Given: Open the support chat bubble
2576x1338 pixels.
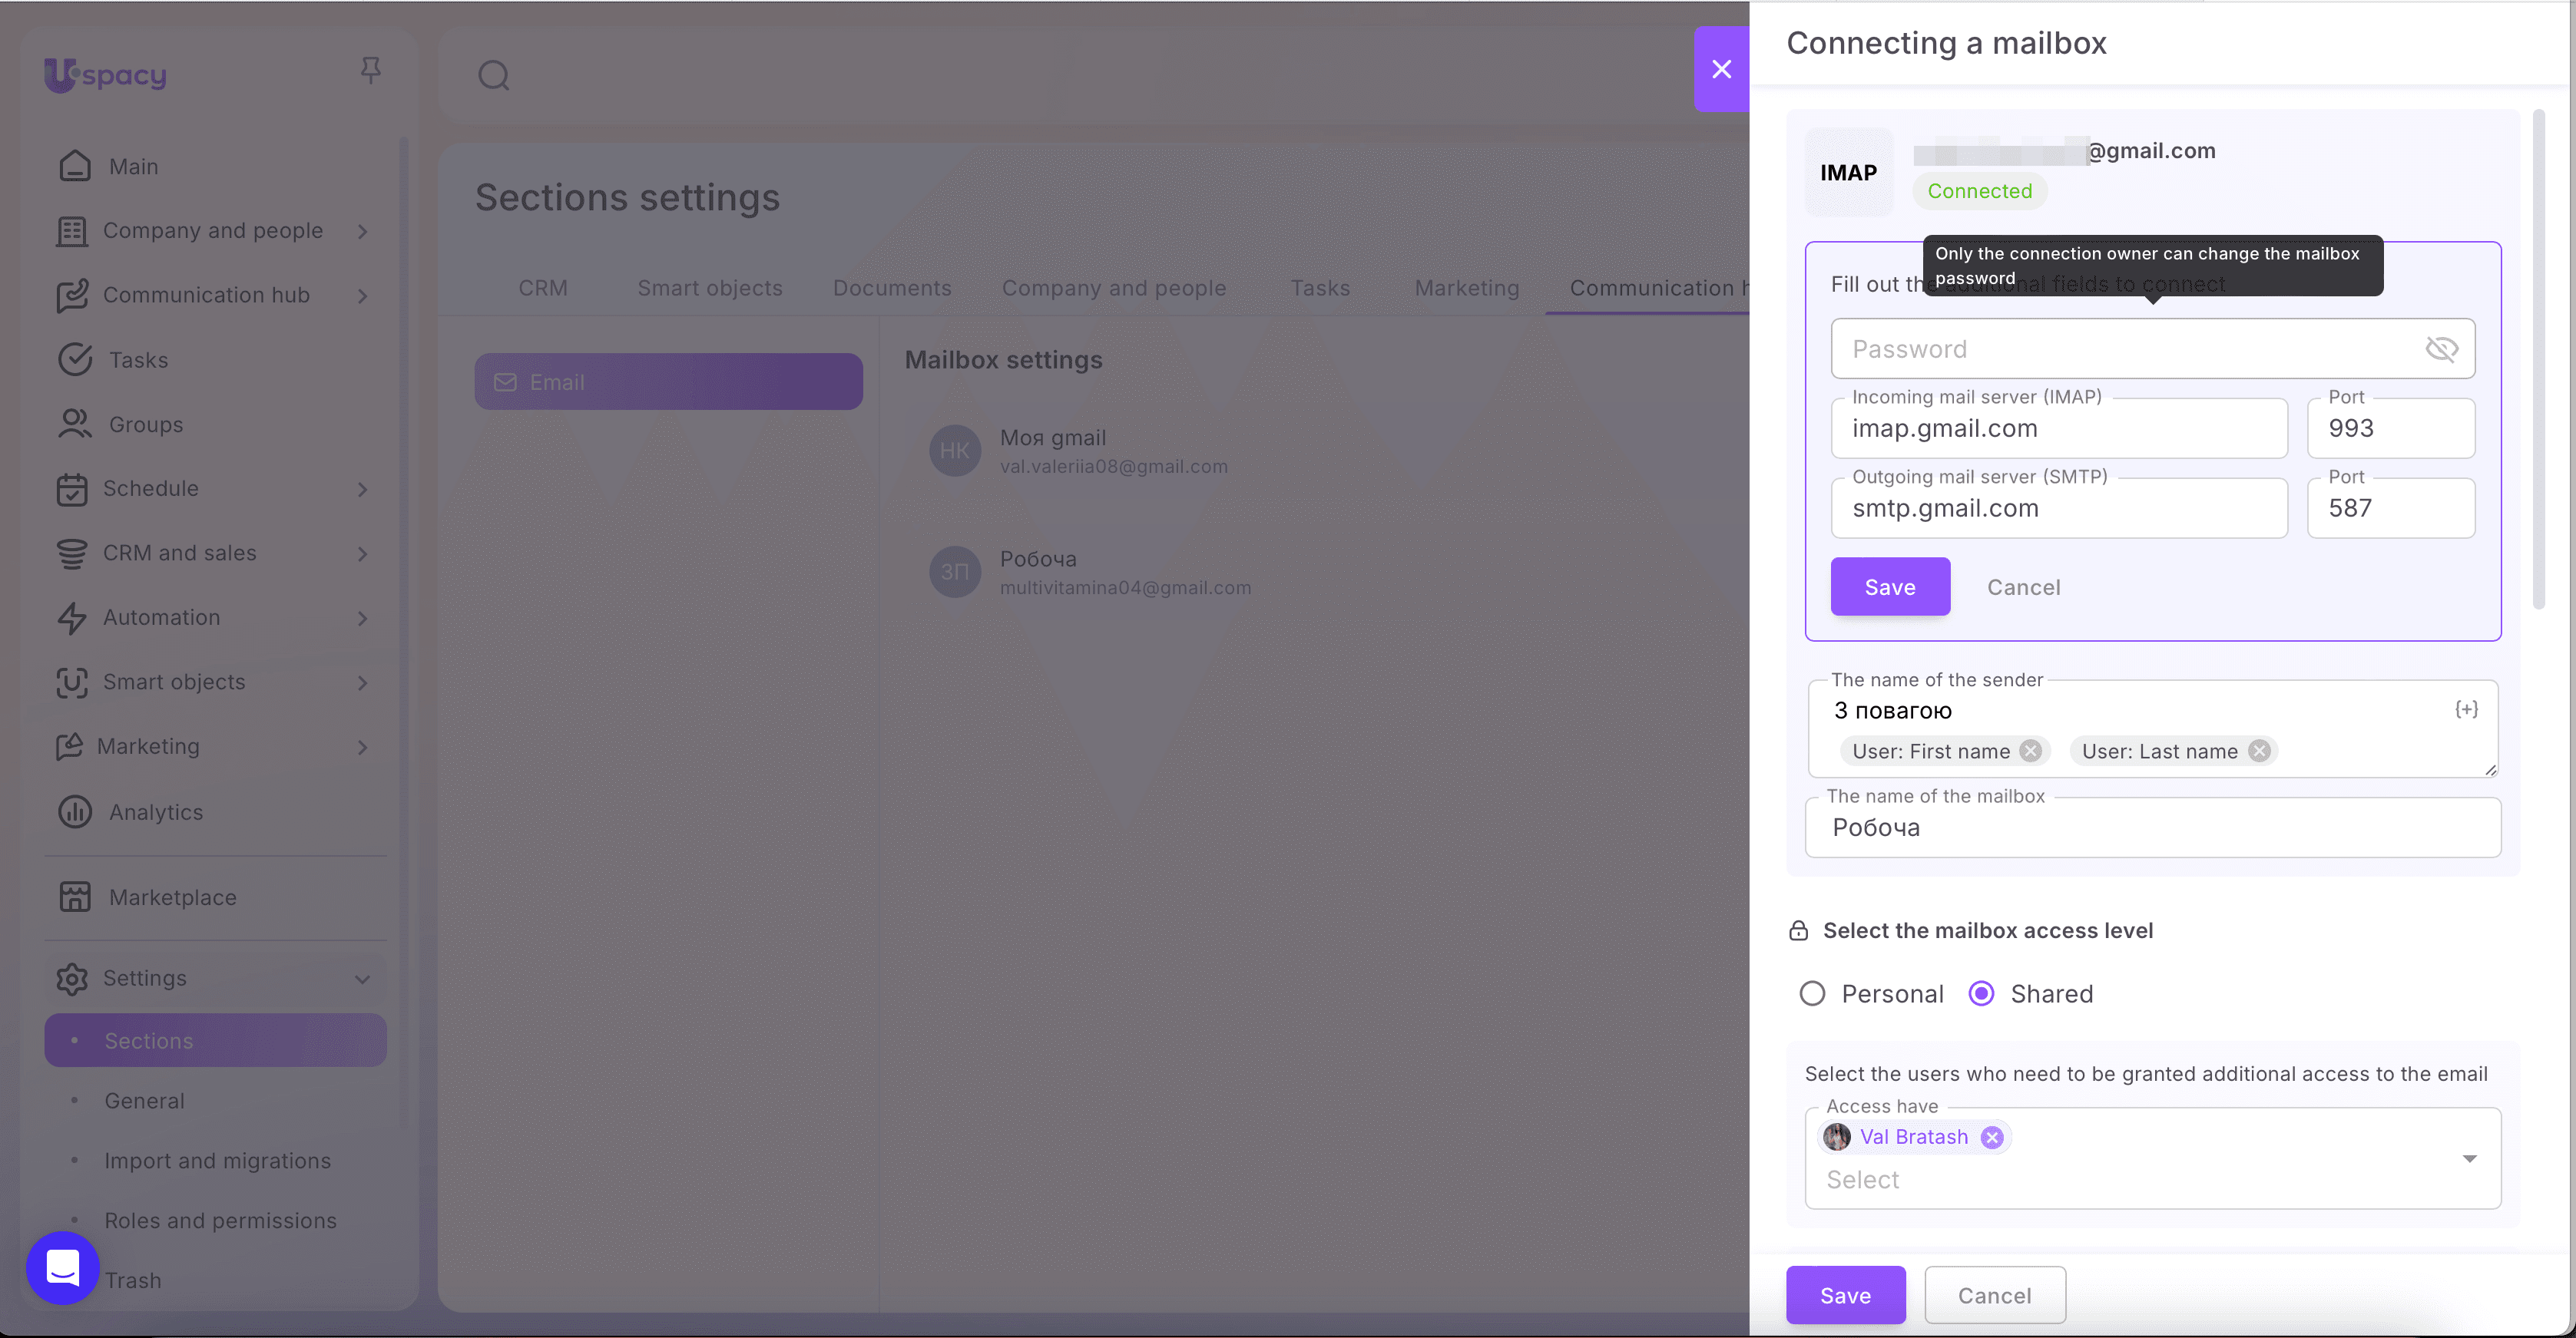Looking at the screenshot, I should coord(63,1267).
